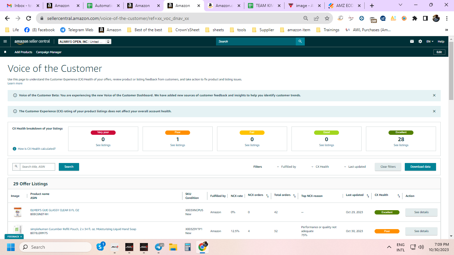Go back using Chrome's back arrow

pyautogui.click(x=7, y=18)
